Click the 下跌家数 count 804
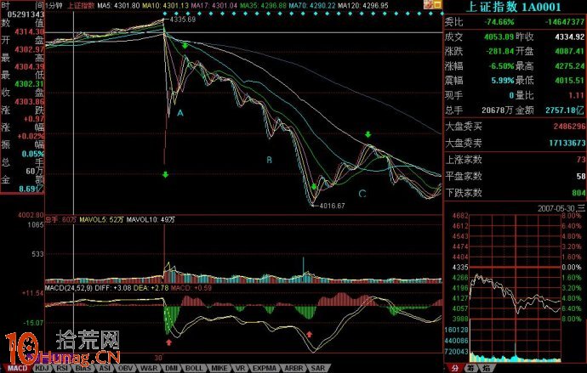This screenshot has width=587, height=373. coord(578,193)
